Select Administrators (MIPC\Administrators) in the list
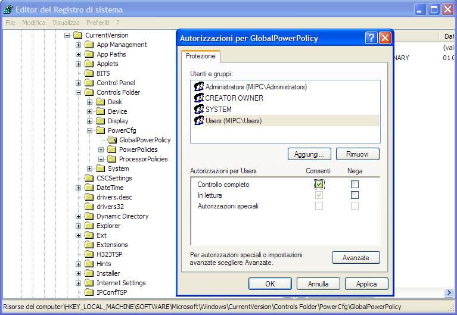Screen dimensions: 457x315 [256, 87]
